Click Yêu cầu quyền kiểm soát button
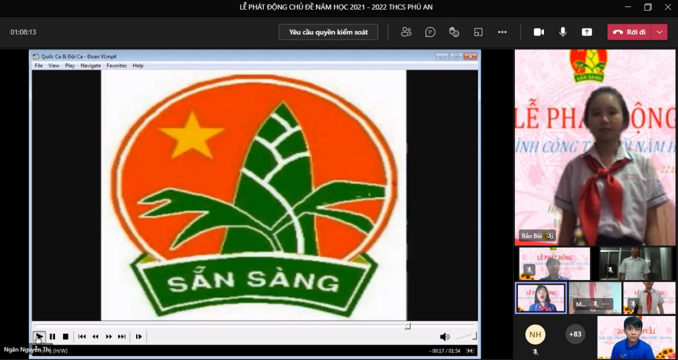This screenshot has height=360, width=678. point(328,32)
